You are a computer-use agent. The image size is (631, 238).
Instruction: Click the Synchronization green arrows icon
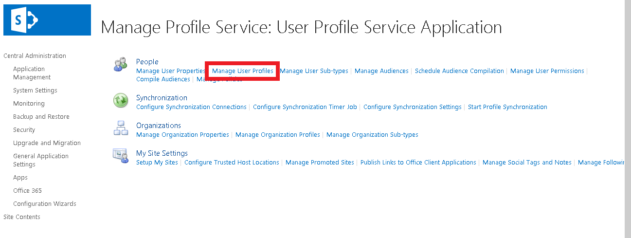pyautogui.click(x=120, y=101)
